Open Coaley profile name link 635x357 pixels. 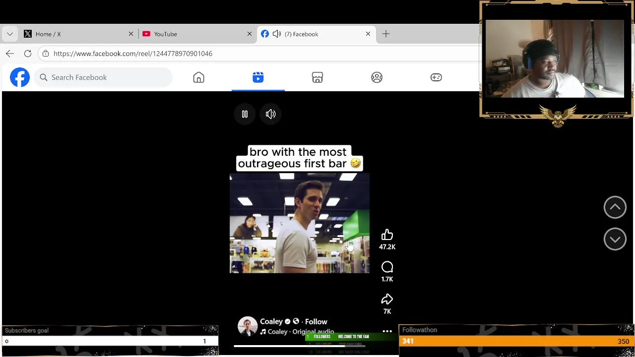271,321
